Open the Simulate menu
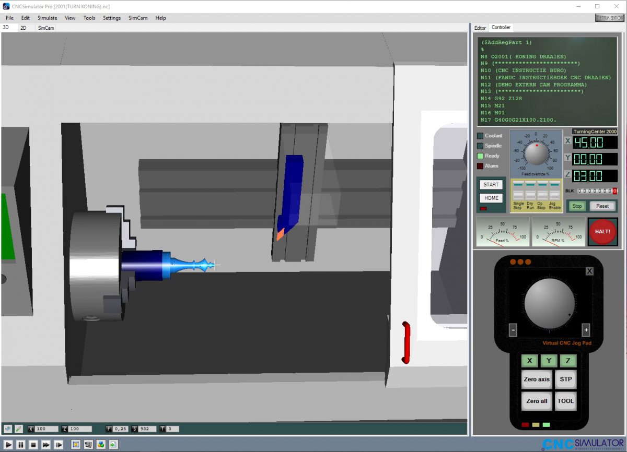This screenshot has height=452, width=627. pyautogui.click(x=47, y=18)
